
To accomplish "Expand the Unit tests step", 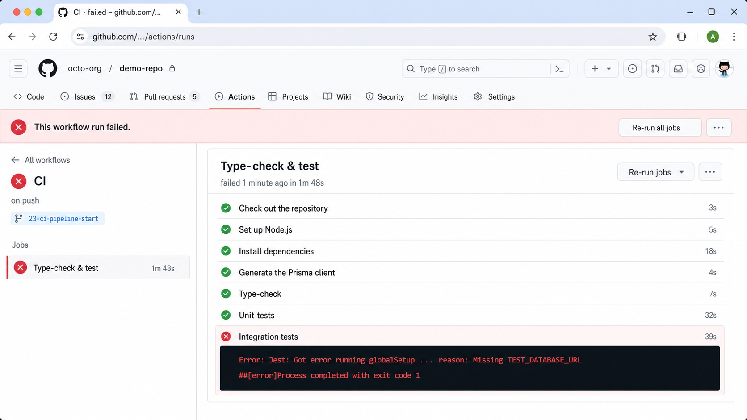I will (x=470, y=315).
